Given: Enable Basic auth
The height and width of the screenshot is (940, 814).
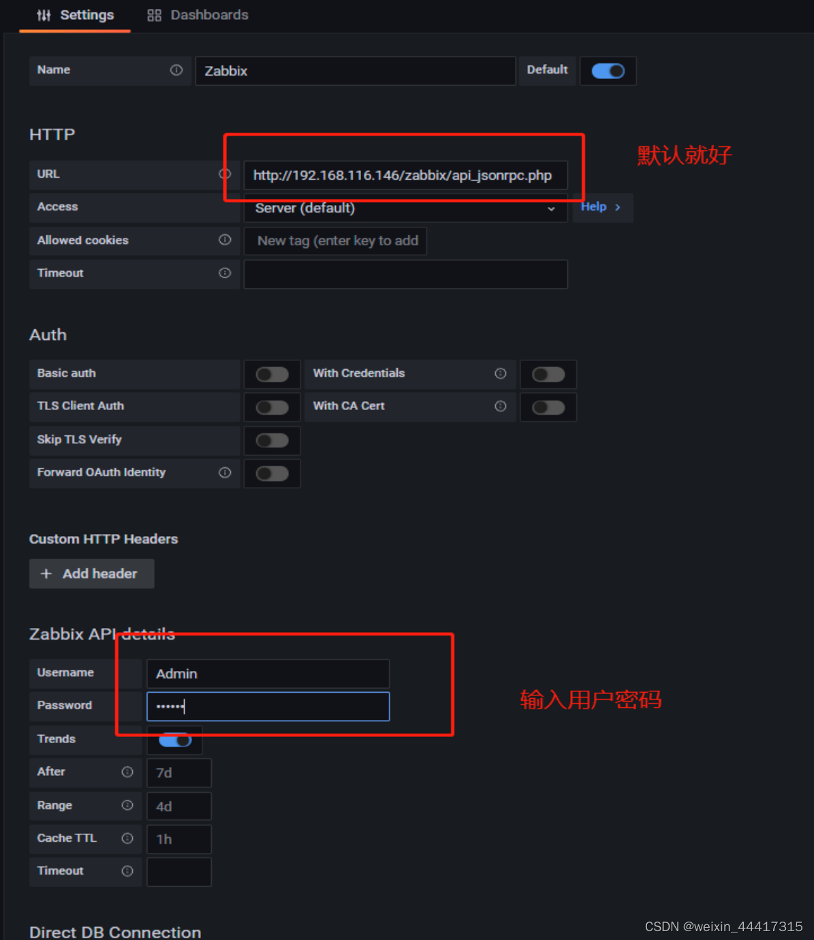Looking at the screenshot, I should coord(272,374).
